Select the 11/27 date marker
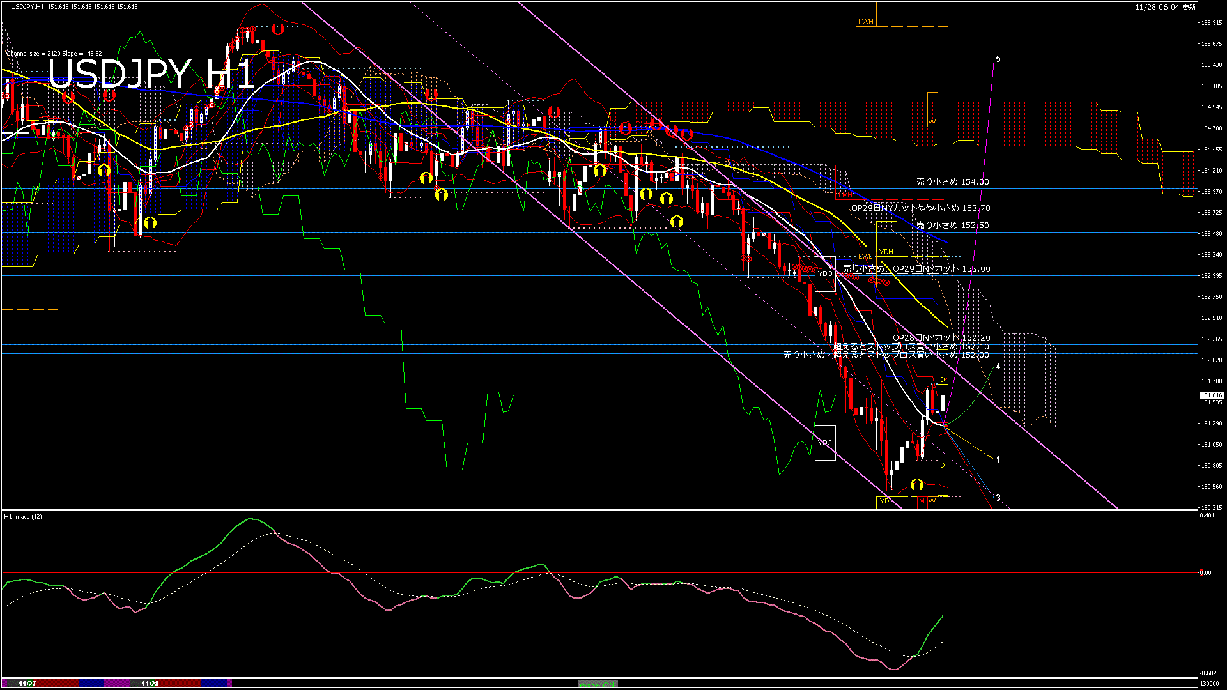 pos(27,684)
